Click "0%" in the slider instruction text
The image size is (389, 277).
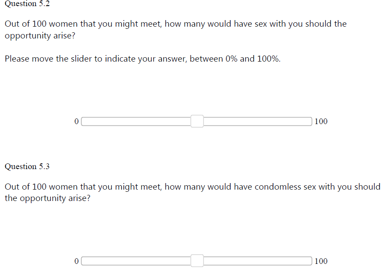tap(231, 59)
